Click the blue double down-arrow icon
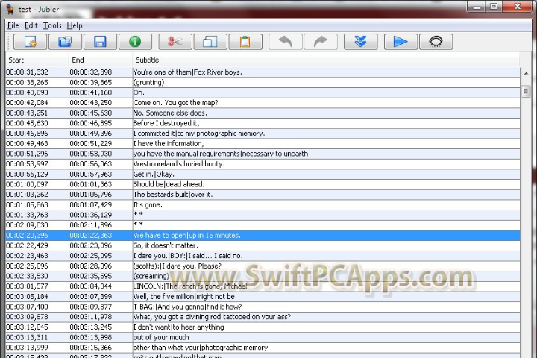537x358 pixels. (361, 42)
